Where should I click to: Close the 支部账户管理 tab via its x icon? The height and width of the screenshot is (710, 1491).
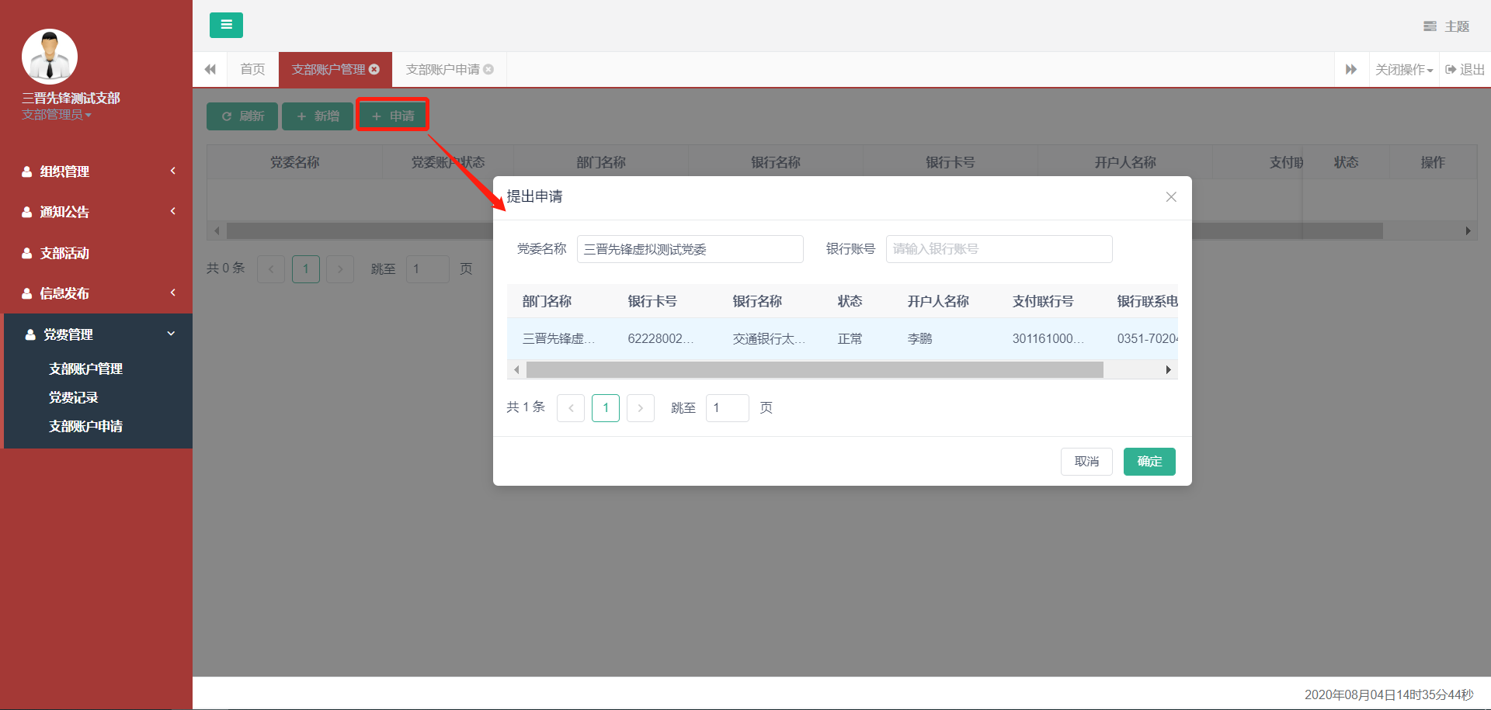374,69
